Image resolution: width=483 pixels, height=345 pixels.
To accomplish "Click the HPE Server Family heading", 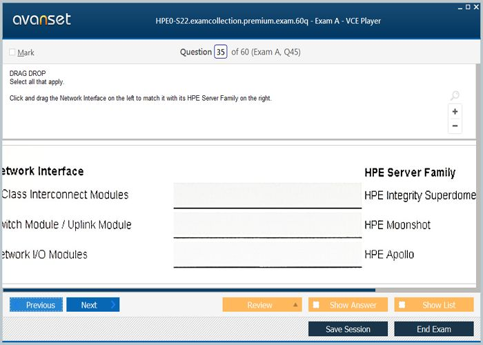I will 410,172.
